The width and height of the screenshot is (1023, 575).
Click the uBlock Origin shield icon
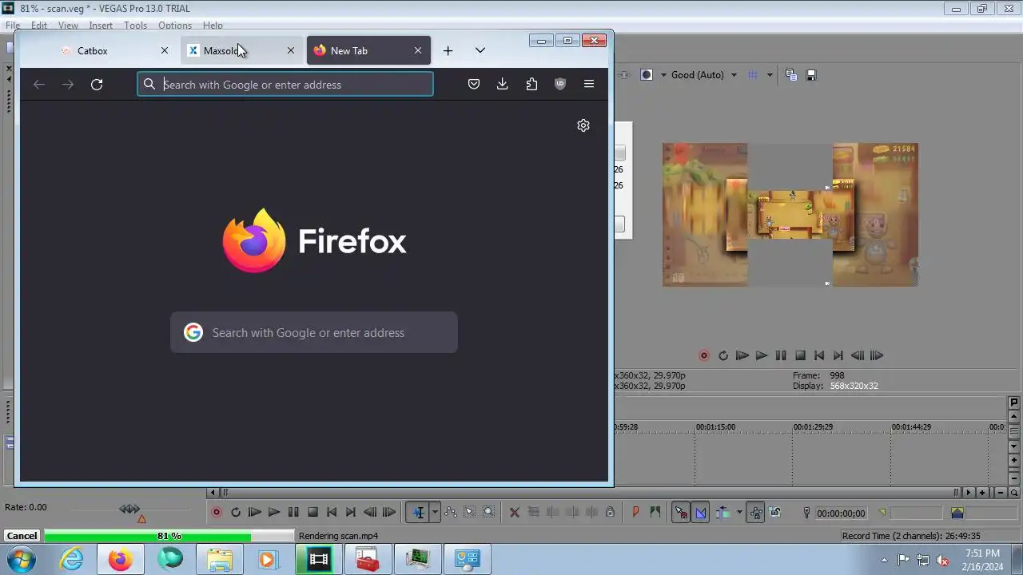point(560,84)
